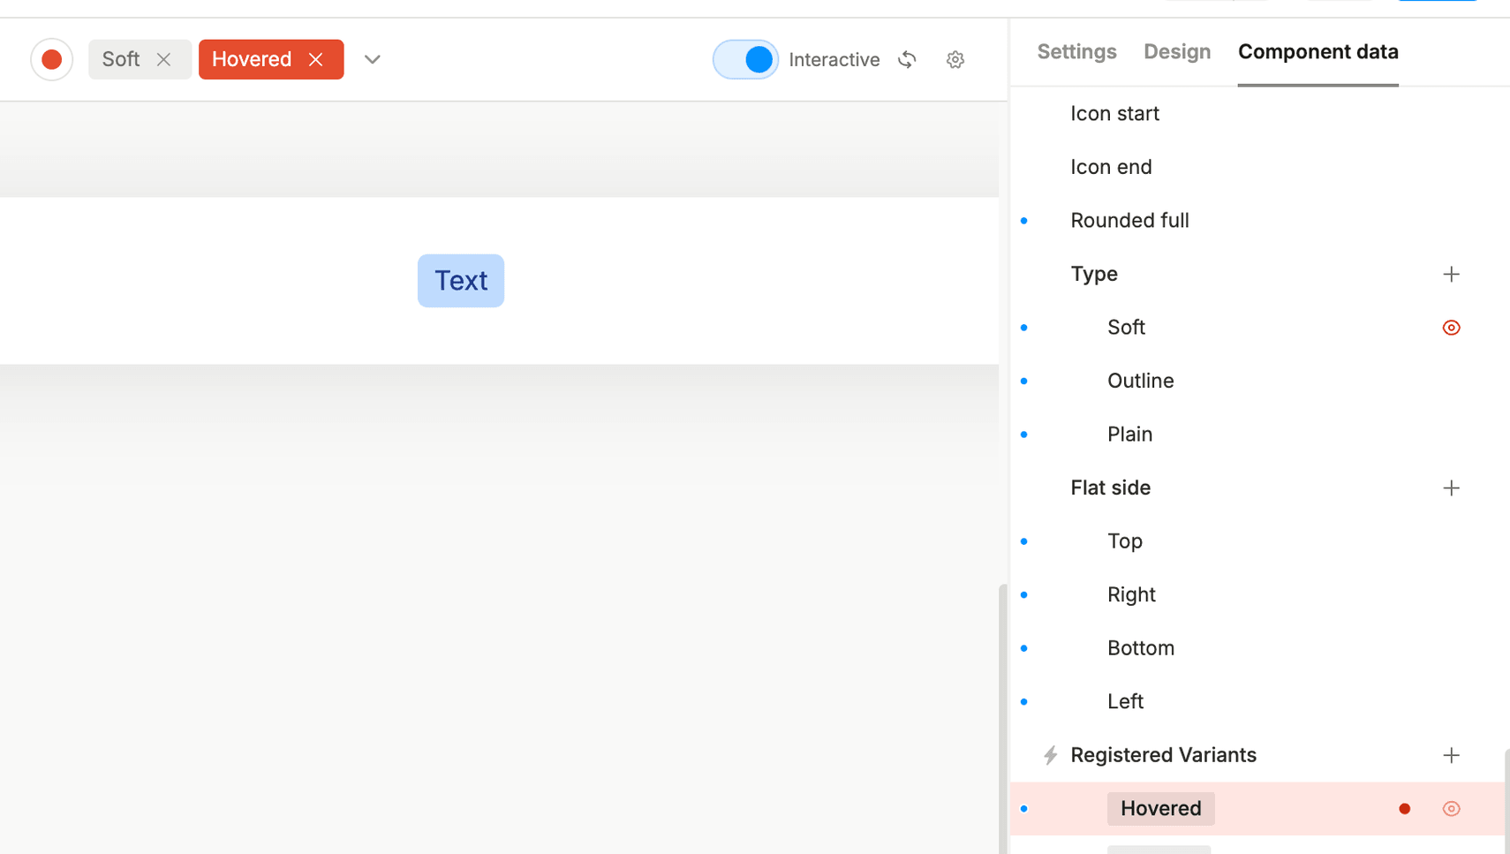Switch to the Design tab

[x=1176, y=52]
